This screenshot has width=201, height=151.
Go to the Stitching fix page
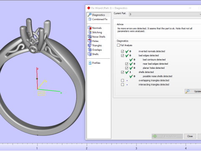(97, 32)
